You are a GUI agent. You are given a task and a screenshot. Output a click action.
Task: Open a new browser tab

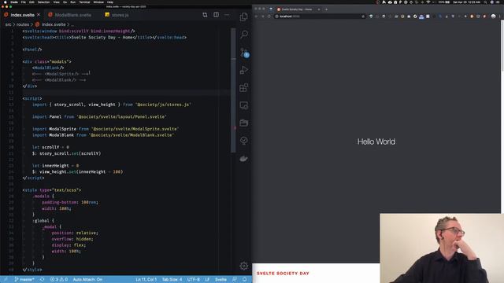[x=326, y=9]
